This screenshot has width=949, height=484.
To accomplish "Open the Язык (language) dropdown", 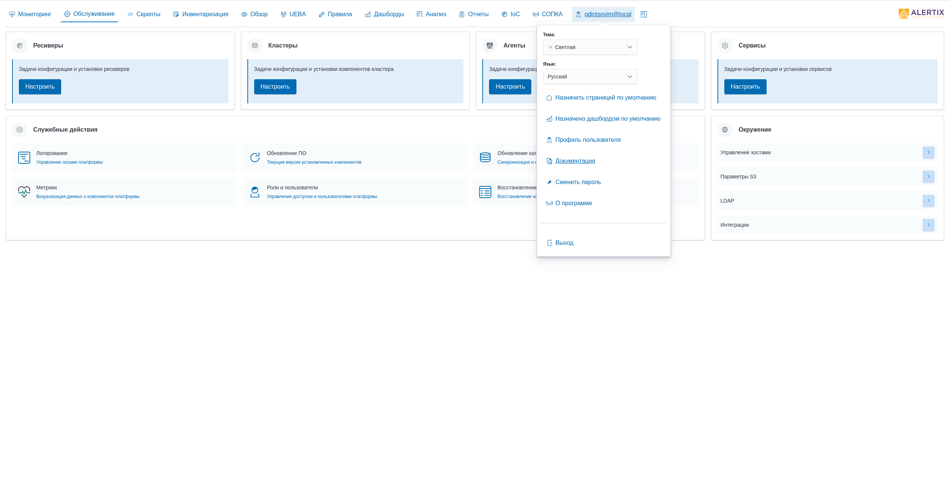I will click(x=590, y=77).
